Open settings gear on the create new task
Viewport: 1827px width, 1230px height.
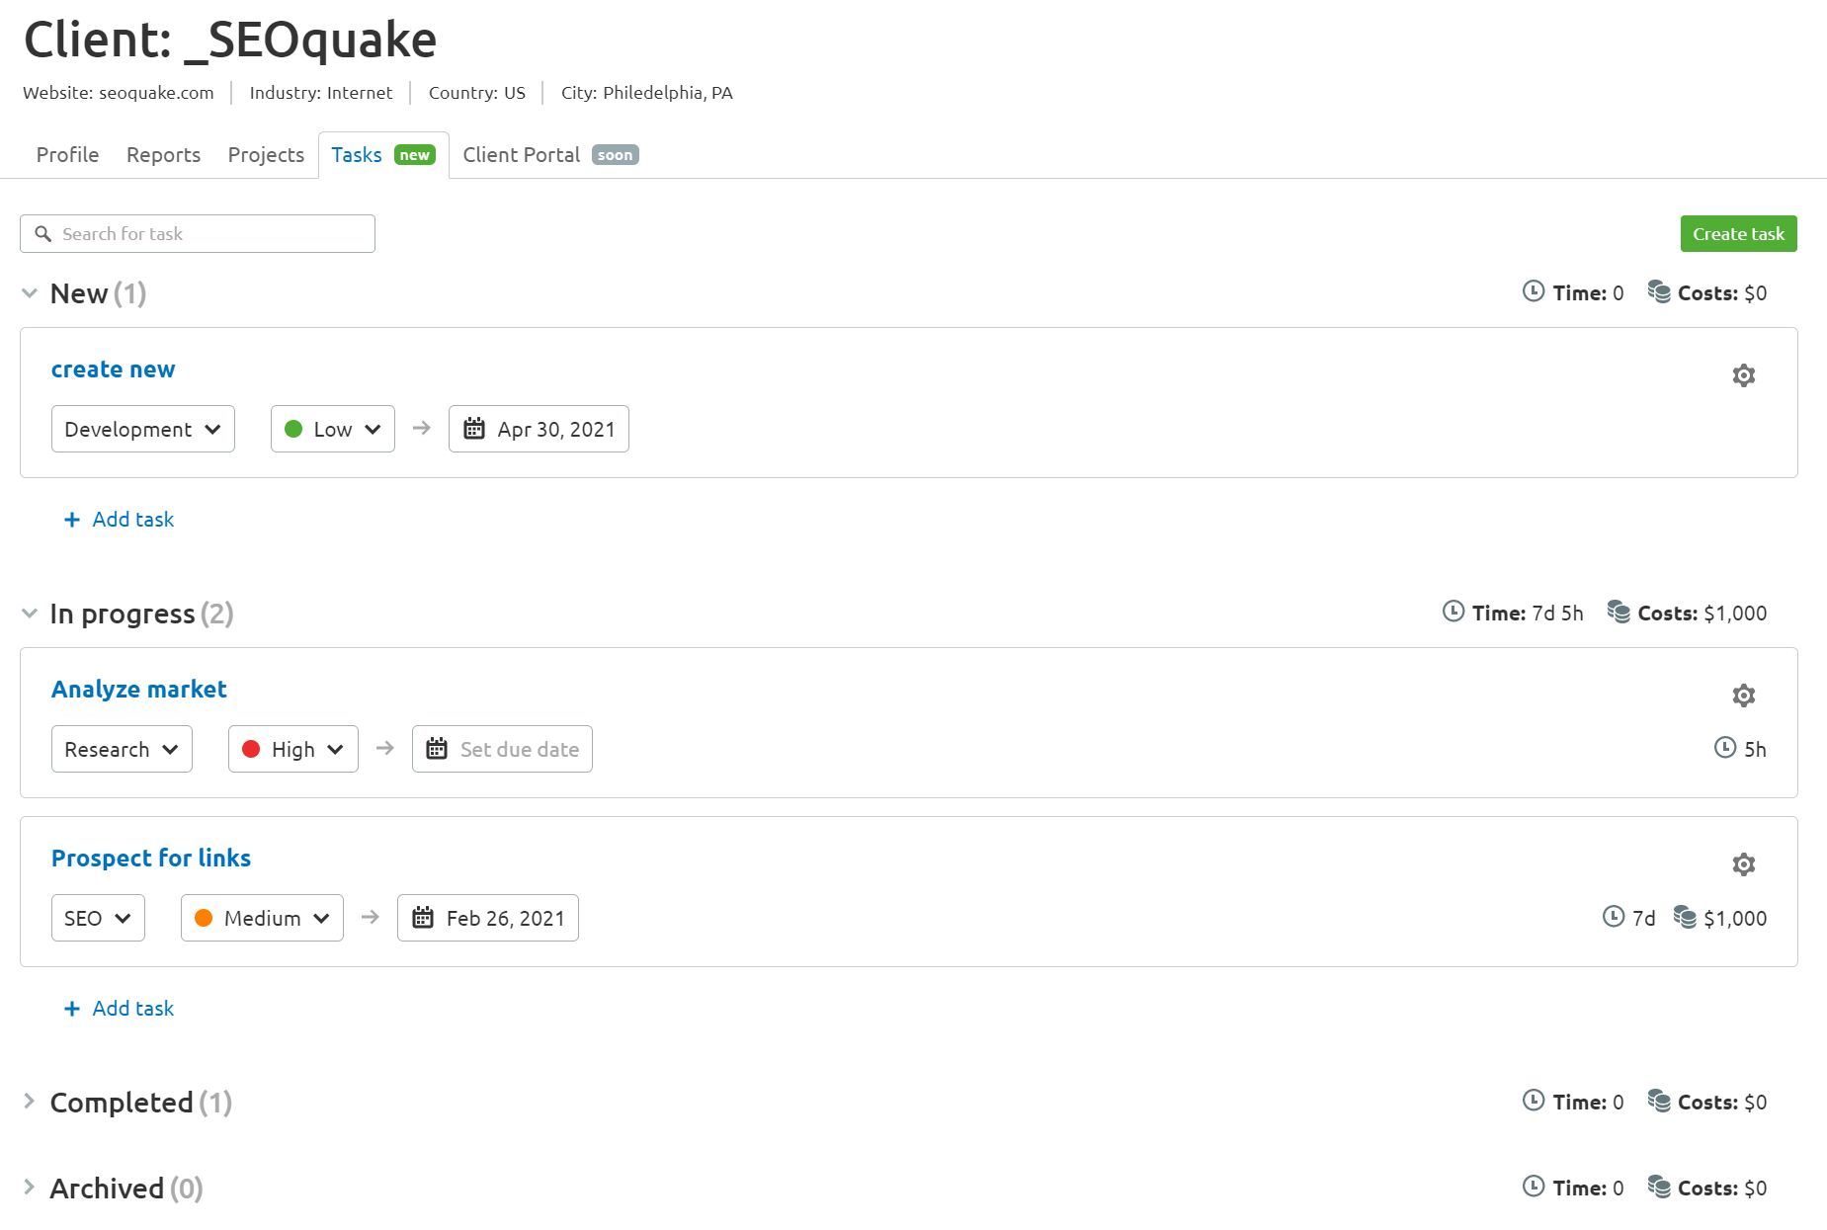tap(1744, 374)
